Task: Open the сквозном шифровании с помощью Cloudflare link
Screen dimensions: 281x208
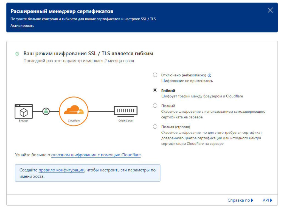Action: pos(96,155)
